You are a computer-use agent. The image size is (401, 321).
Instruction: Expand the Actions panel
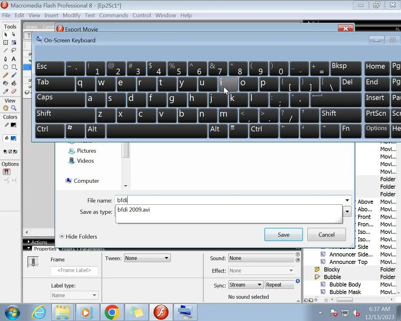(37, 242)
